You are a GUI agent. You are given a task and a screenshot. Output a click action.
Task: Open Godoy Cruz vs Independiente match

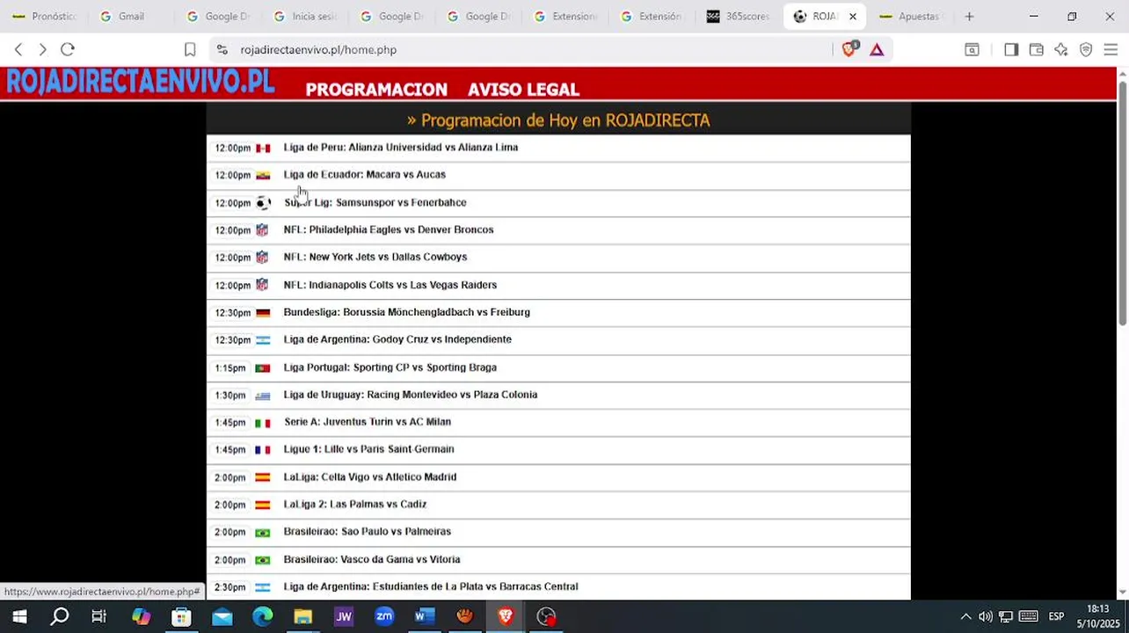pos(397,339)
